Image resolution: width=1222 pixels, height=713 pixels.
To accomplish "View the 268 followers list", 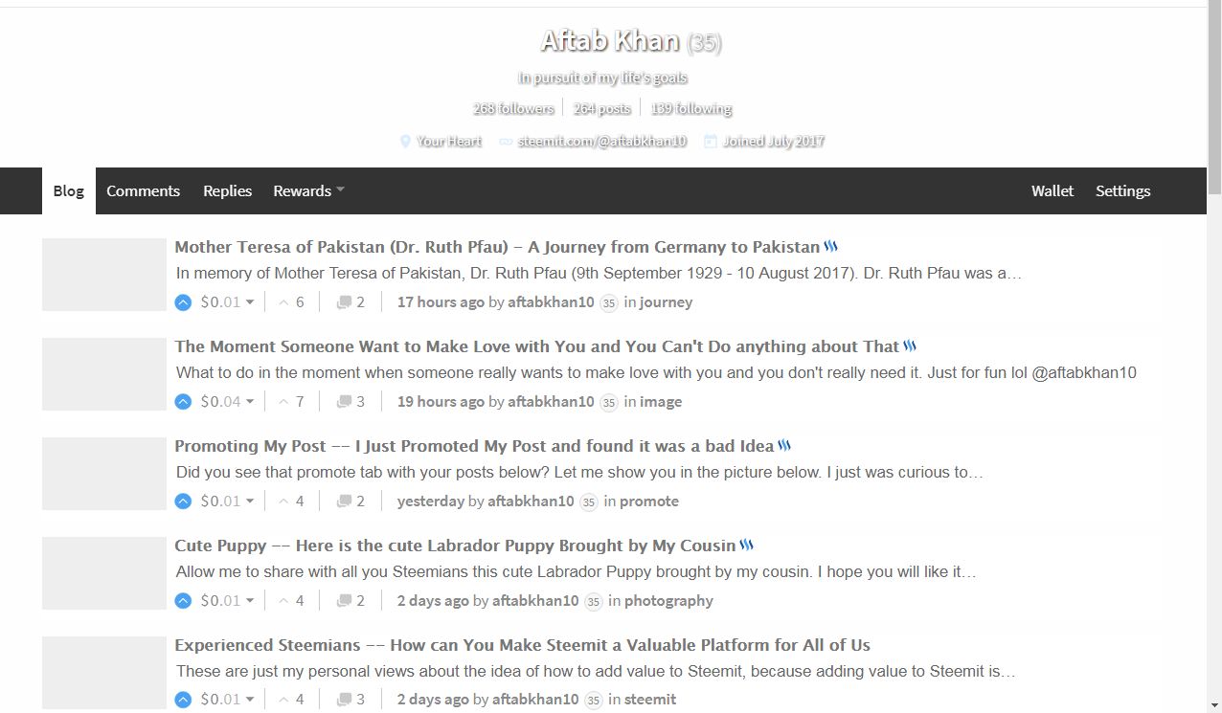I will (513, 109).
